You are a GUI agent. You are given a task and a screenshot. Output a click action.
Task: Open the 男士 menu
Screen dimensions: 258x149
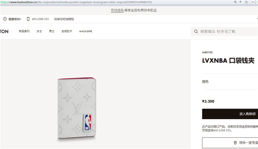[x=52, y=31]
